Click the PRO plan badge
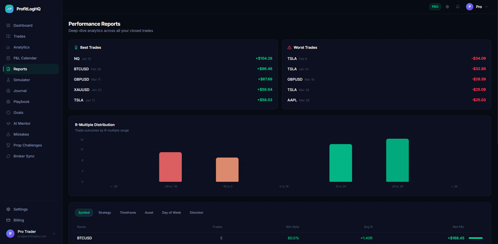This screenshot has height=244, width=498. pyautogui.click(x=435, y=7)
